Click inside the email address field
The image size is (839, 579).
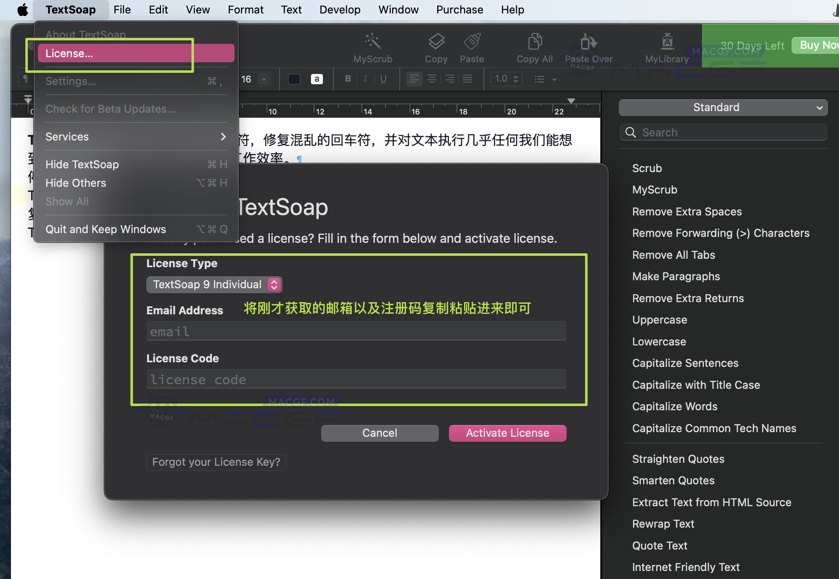(x=355, y=331)
